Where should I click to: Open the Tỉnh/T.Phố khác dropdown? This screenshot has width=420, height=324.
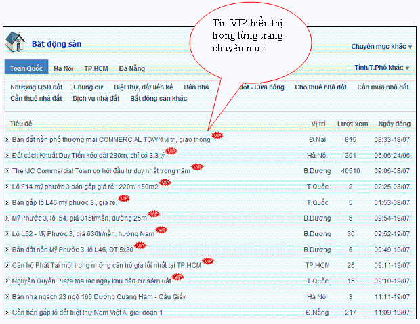tap(383, 68)
